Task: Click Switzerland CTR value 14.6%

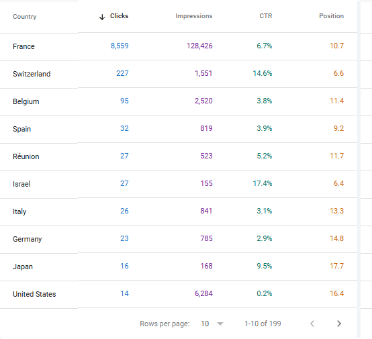Action: pyautogui.click(x=263, y=73)
